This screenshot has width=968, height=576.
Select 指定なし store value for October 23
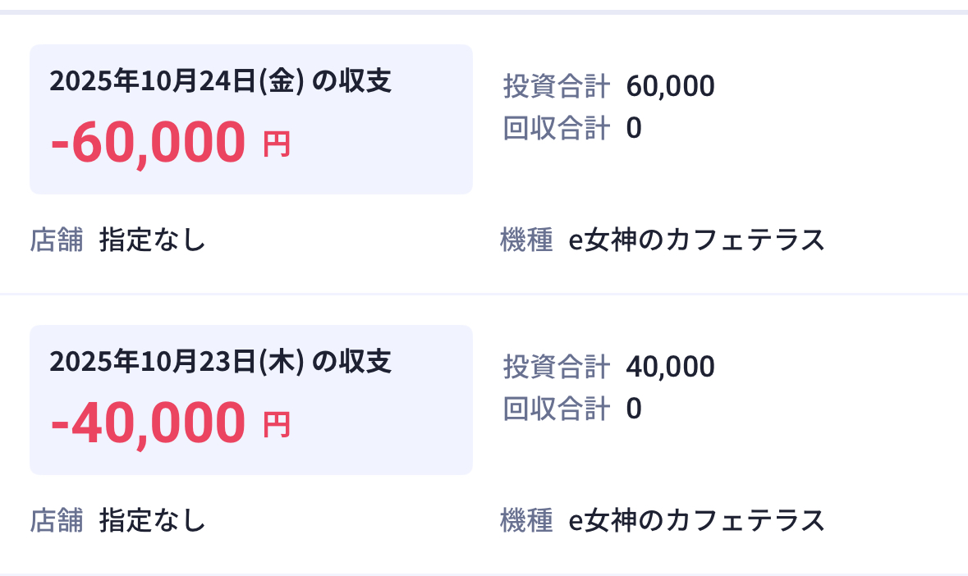(152, 520)
